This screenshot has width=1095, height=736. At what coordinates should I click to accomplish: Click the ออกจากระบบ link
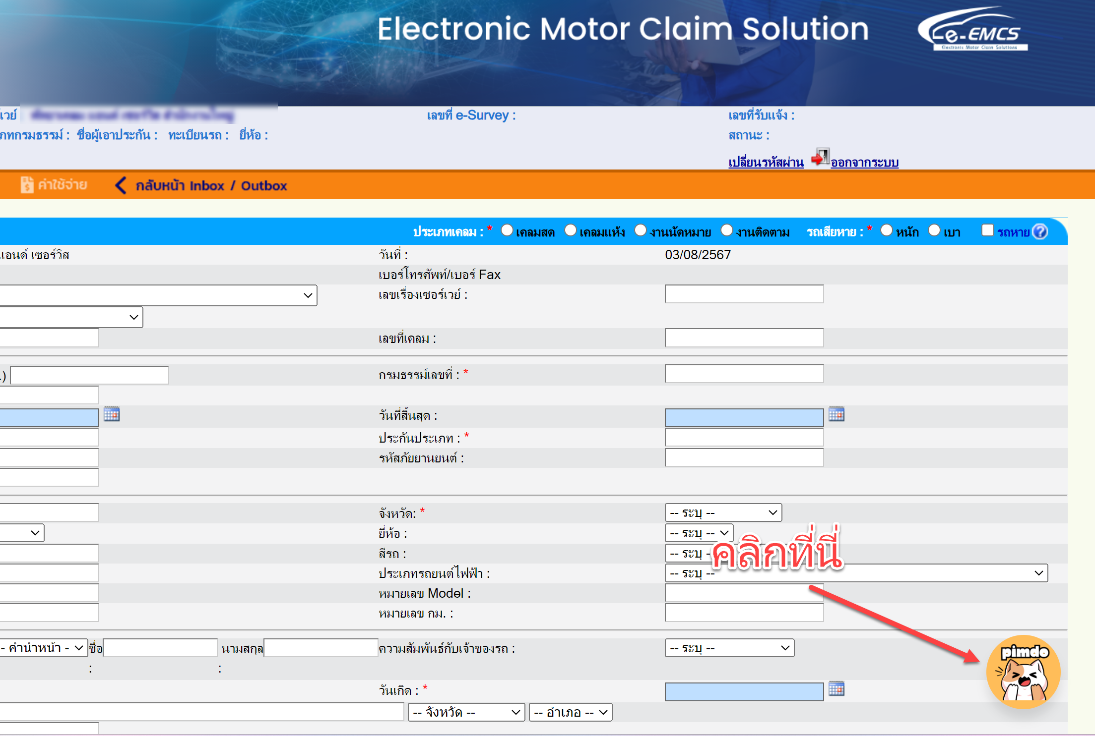coord(864,163)
